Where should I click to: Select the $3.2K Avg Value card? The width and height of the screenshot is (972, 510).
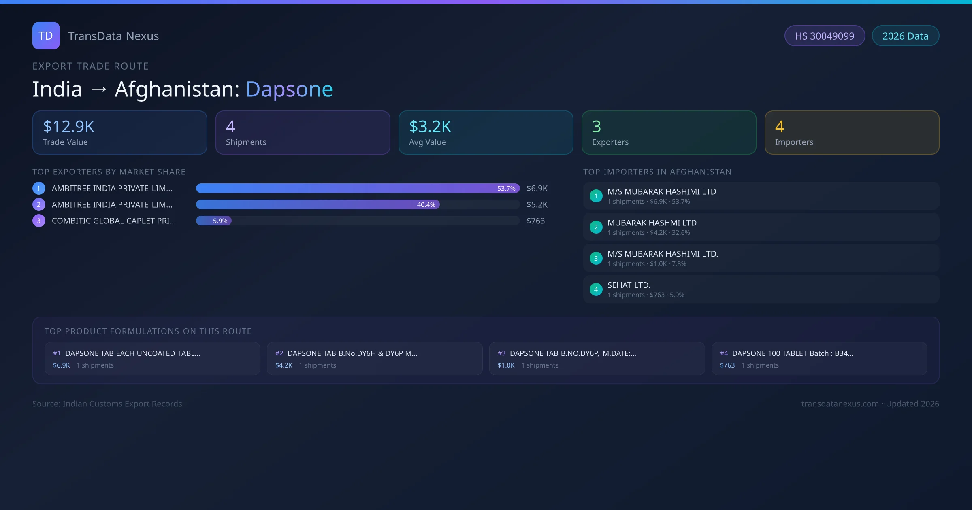tap(486, 133)
